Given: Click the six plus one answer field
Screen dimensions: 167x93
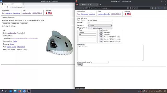Looking at the screenshot, I should tap(100, 62).
